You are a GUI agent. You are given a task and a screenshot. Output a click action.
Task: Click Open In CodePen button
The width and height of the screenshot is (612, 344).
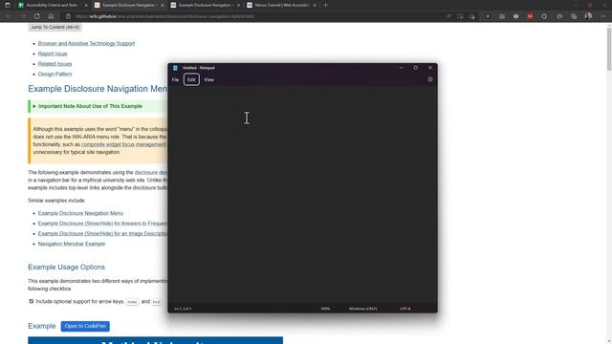85,326
